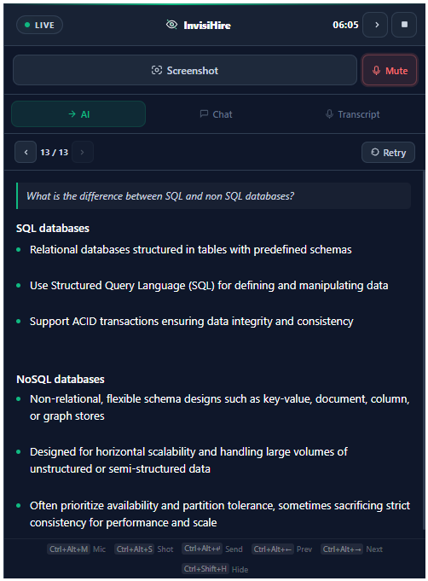Capture screen with the Screenshot button
Viewport: 428px width, 581px height.
point(185,71)
